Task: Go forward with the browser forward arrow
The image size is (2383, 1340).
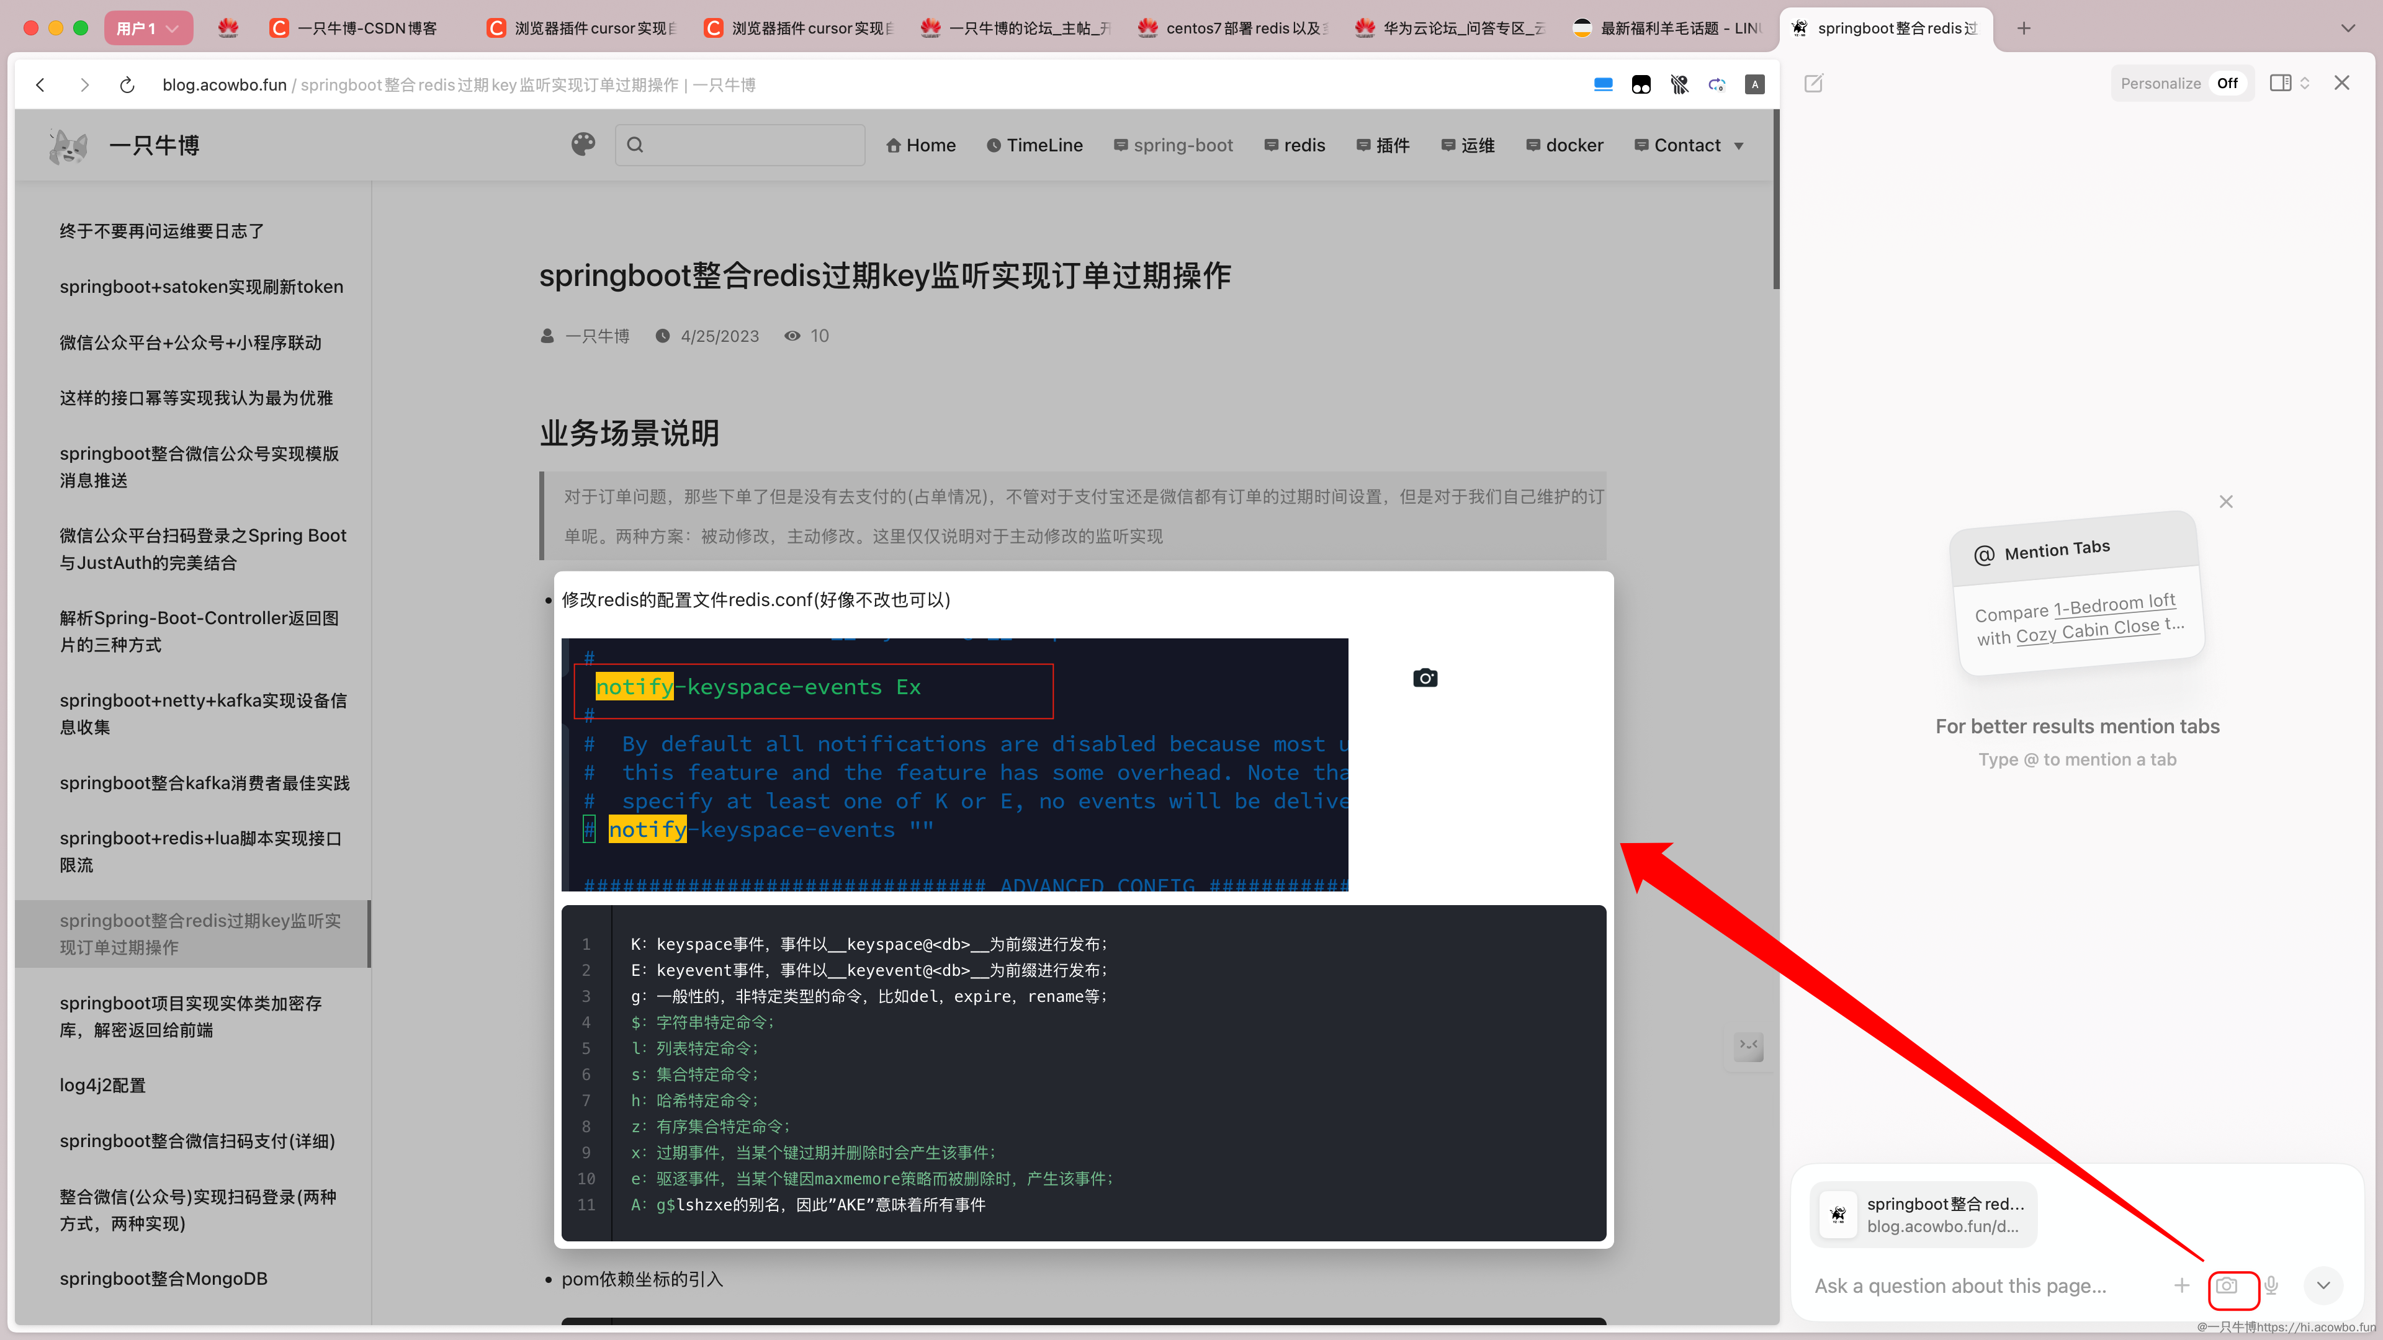Action: pyautogui.click(x=84, y=85)
